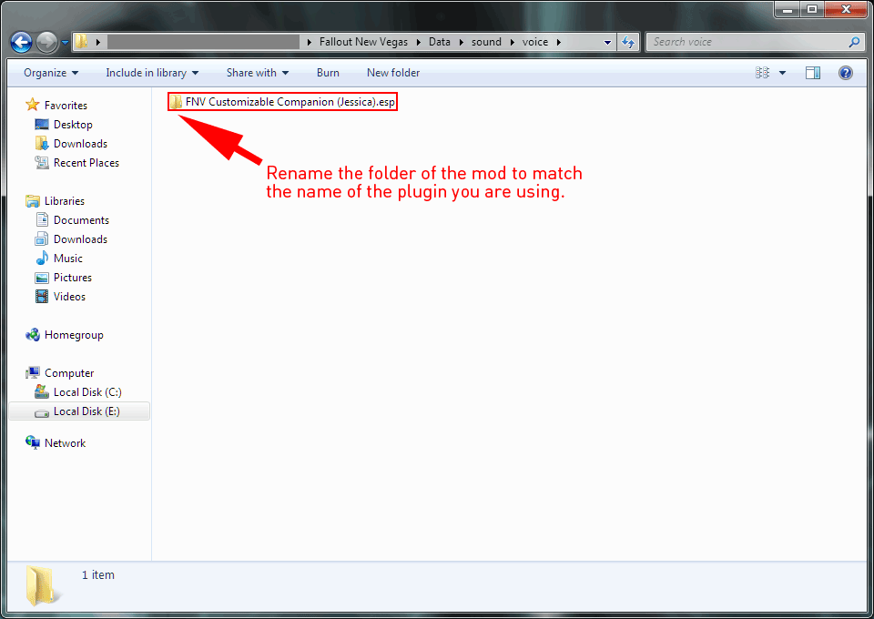Image resolution: width=874 pixels, height=619 pixels.
Task: Click the Back navigation arrow button
Action: pos(22,42)
